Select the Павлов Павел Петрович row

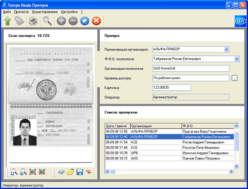[169, 158]
